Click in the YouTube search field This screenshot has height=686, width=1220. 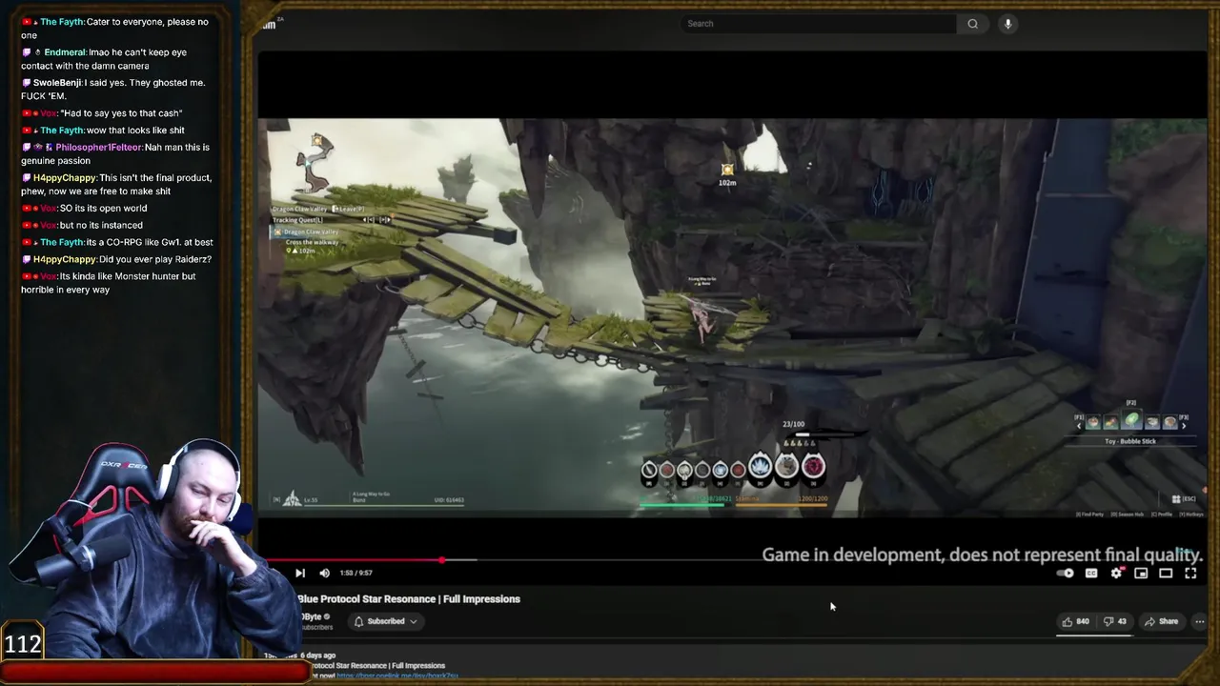(x=820, y=24)
